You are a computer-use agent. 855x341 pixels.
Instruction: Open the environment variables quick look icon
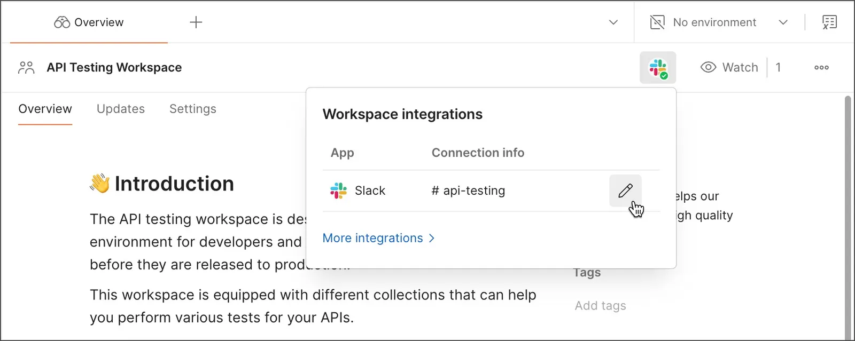(x=829, y=22)
